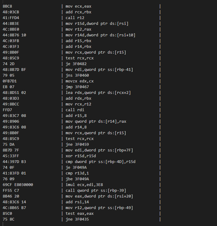Screen dimensions: 217x226
Task: Select the 'call r12' instruction line
Action: click(75, 18)
